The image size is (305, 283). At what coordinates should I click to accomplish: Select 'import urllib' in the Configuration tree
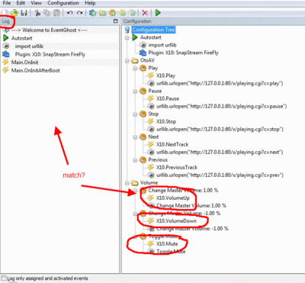162,45
